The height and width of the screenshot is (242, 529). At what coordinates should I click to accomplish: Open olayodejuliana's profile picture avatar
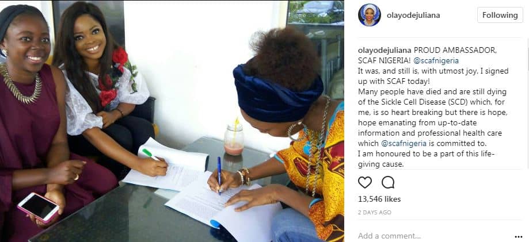click(x=369, y=15)
